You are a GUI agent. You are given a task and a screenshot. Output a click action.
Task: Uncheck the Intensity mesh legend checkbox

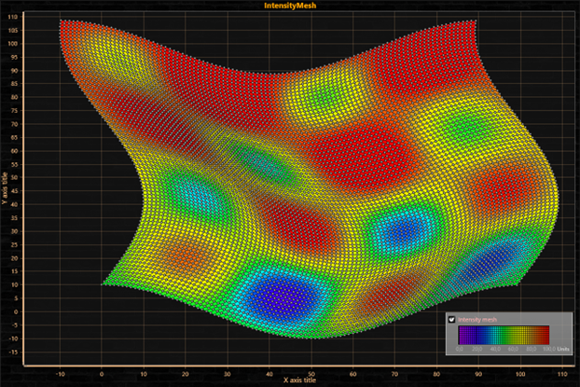click(451, 320)
